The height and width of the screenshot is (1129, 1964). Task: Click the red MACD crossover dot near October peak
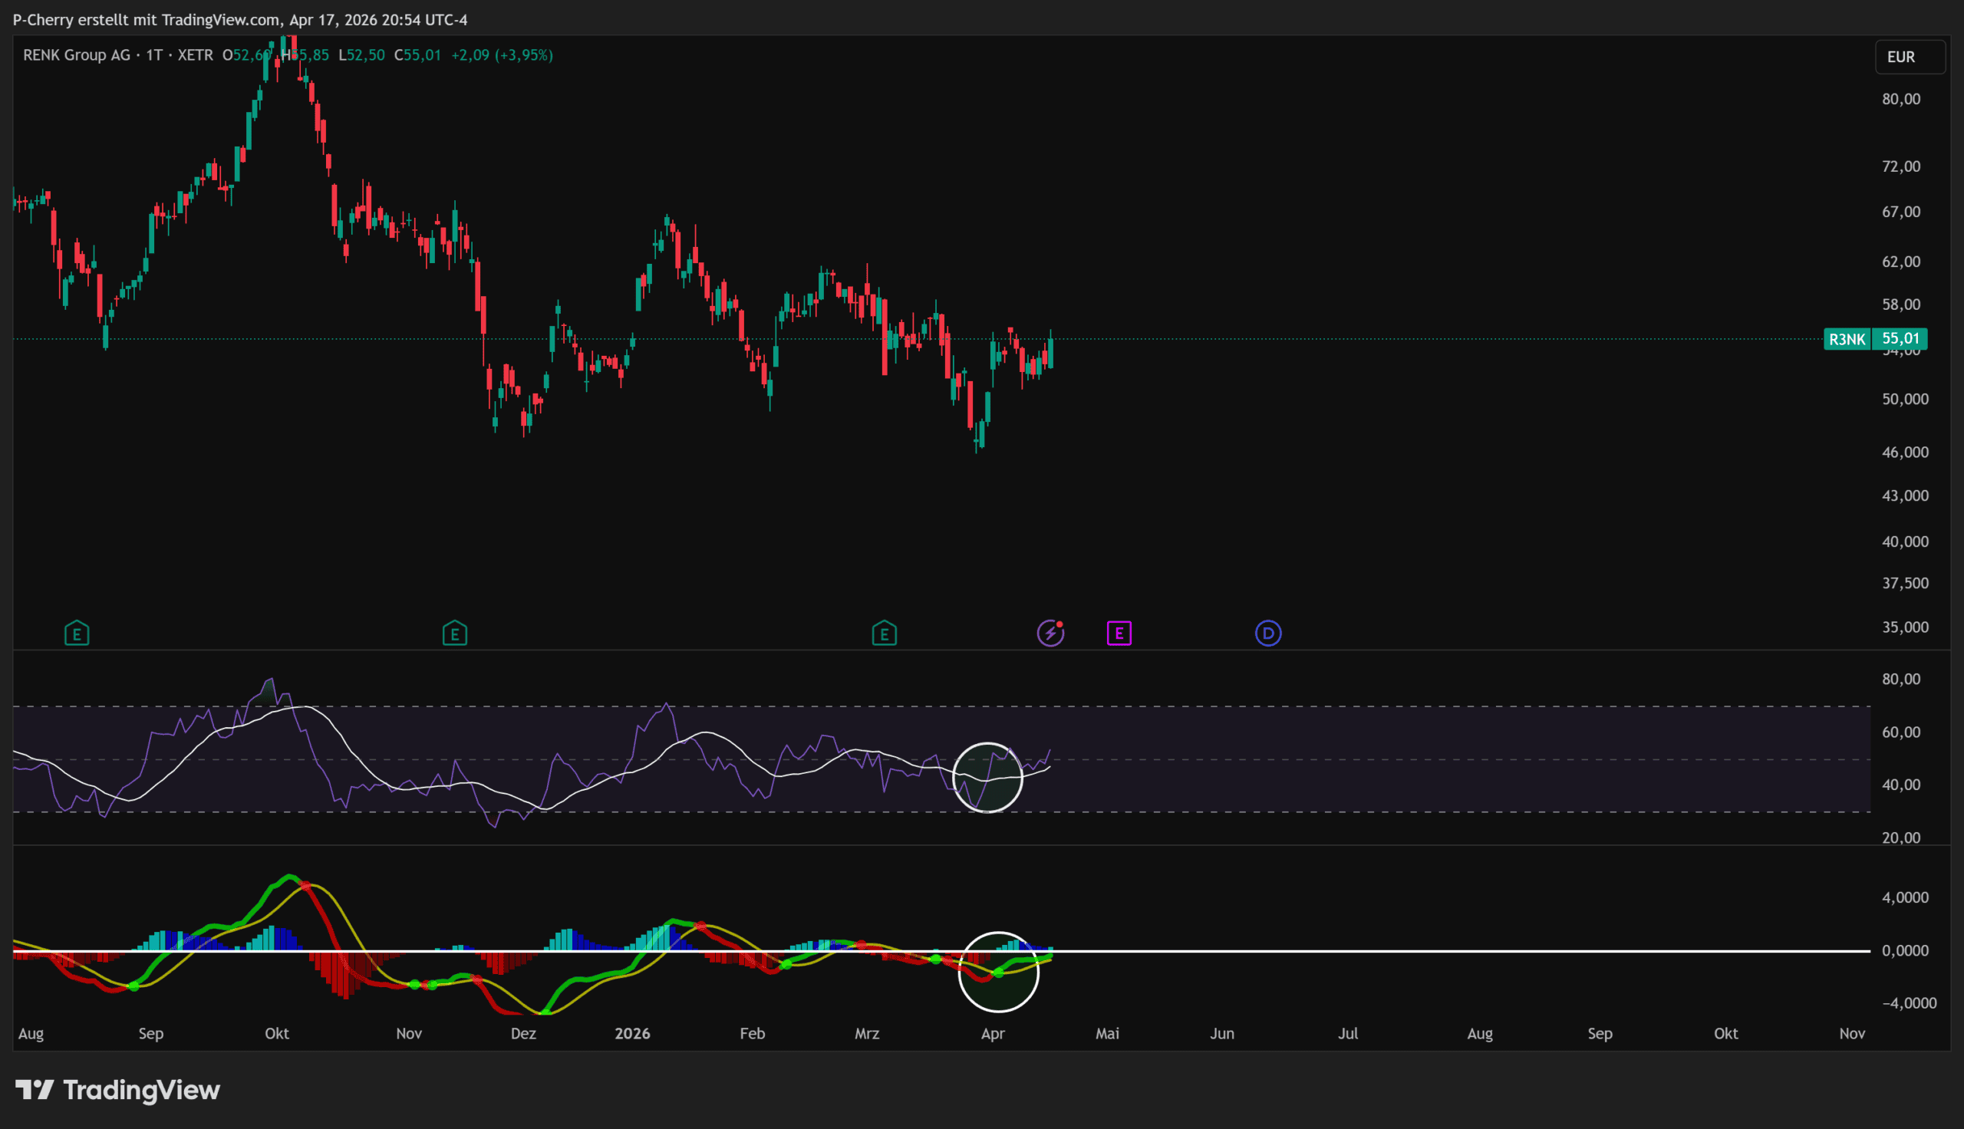tap(305, 886)
